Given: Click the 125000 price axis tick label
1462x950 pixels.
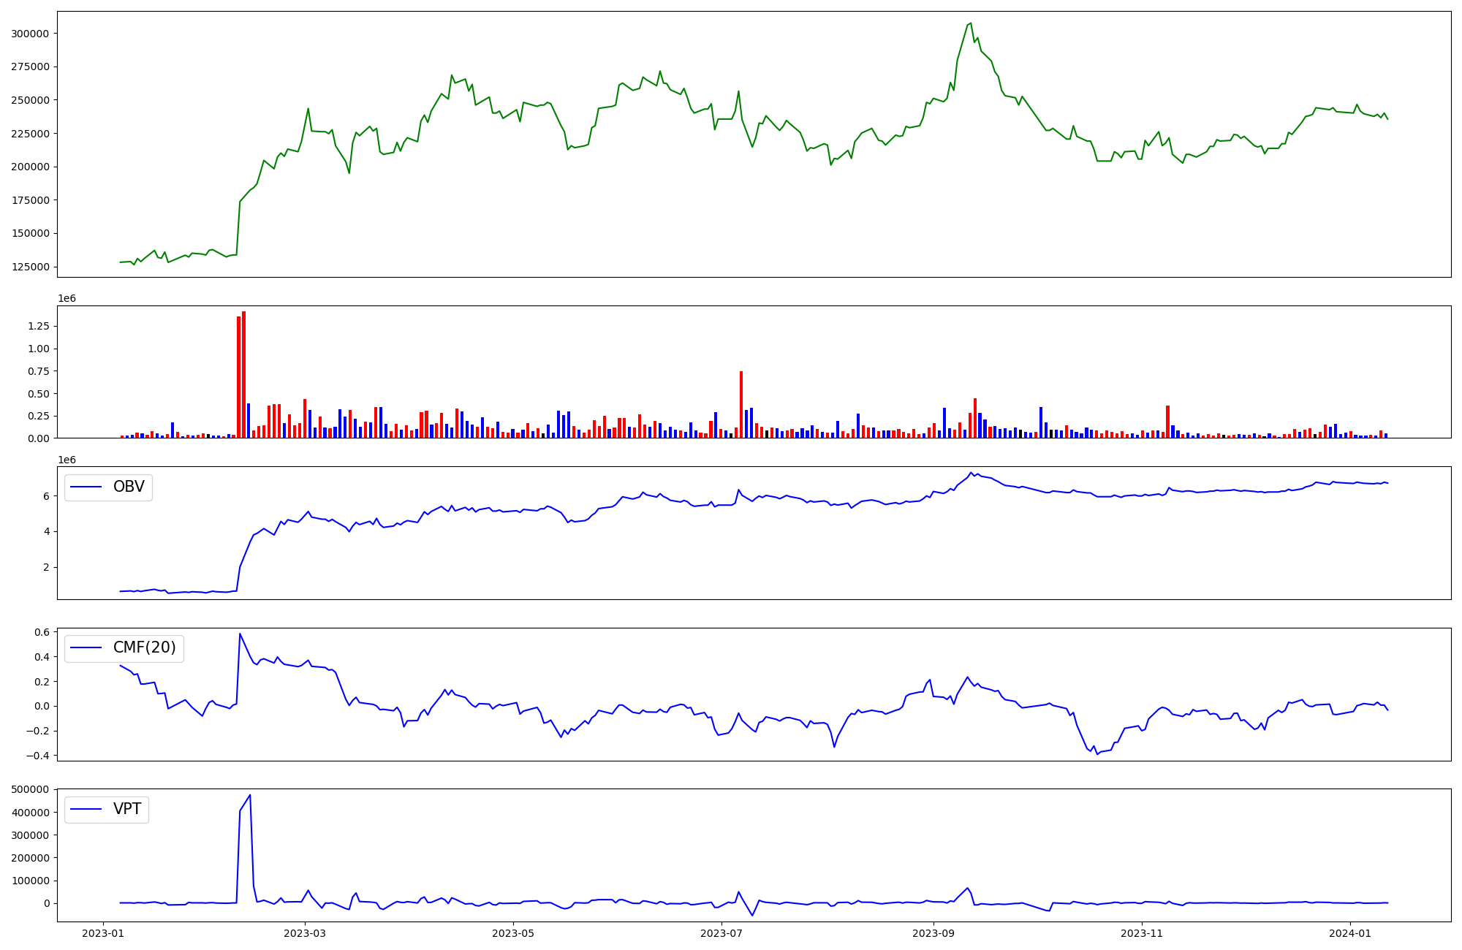Looking at the screenshot, I should (x=30, y=267).
